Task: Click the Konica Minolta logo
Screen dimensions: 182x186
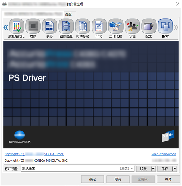Action: click(20, 137)
